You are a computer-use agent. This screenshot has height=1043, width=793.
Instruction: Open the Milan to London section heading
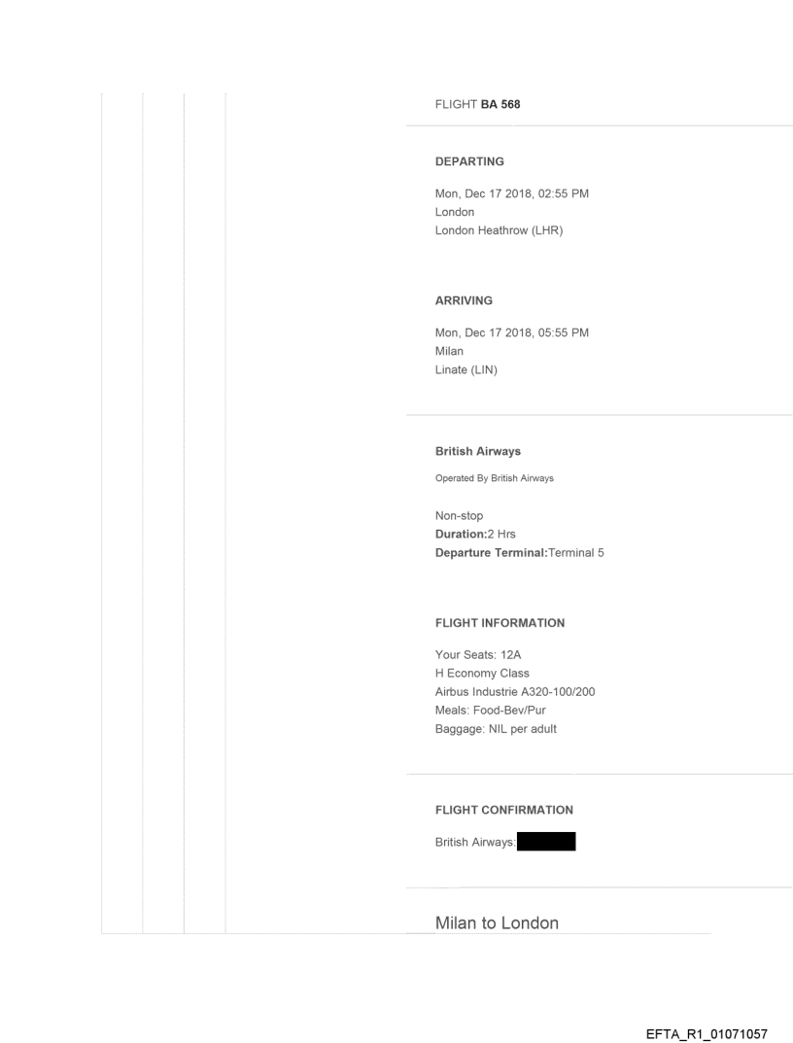(497, 922)
